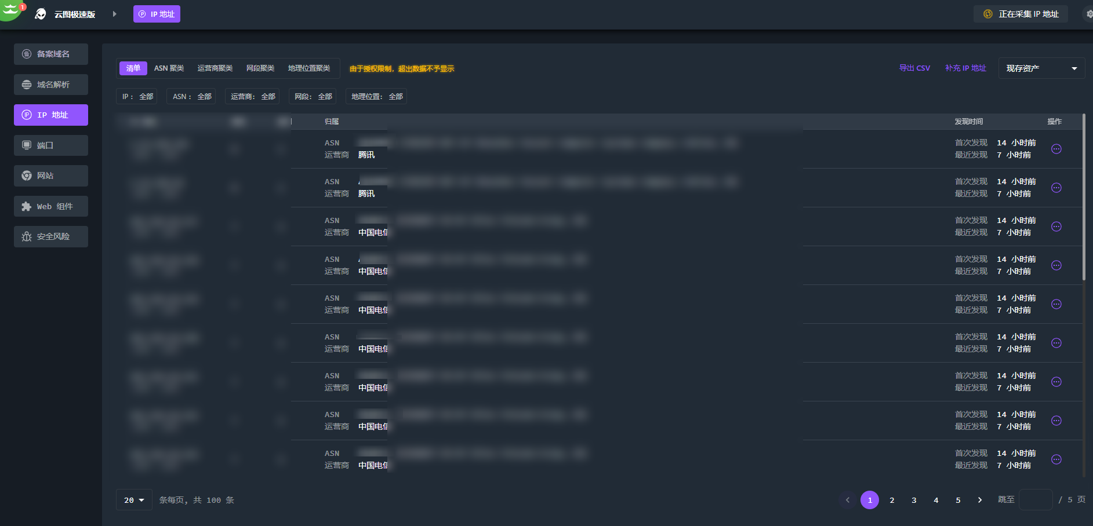Click the table's vertical scrollbar
This screenshot has width=1093, height=526.
click(1083, 197)
